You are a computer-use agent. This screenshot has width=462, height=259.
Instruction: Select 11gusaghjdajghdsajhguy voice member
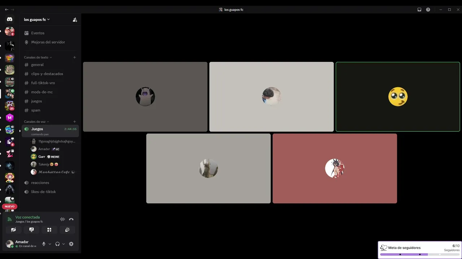click(x=53, y=141)
